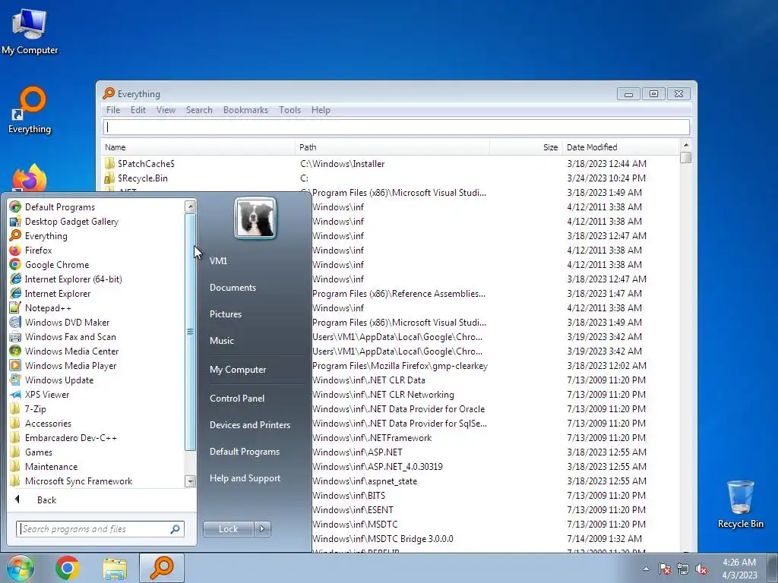Select the Everything taskbar button
778x583 pixels.
click(162, 568)
